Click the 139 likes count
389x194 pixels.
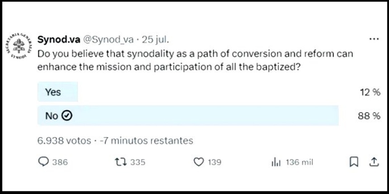coord(214,162)
